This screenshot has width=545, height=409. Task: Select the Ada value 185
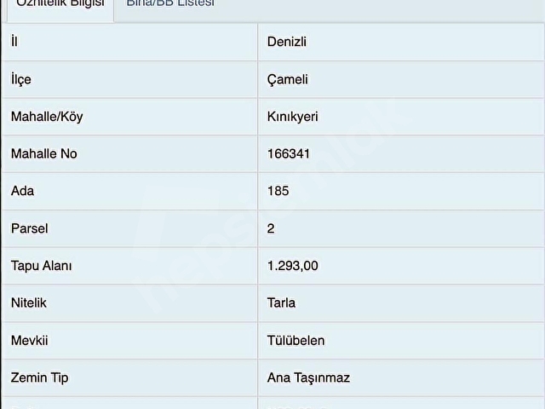(278, 191)
